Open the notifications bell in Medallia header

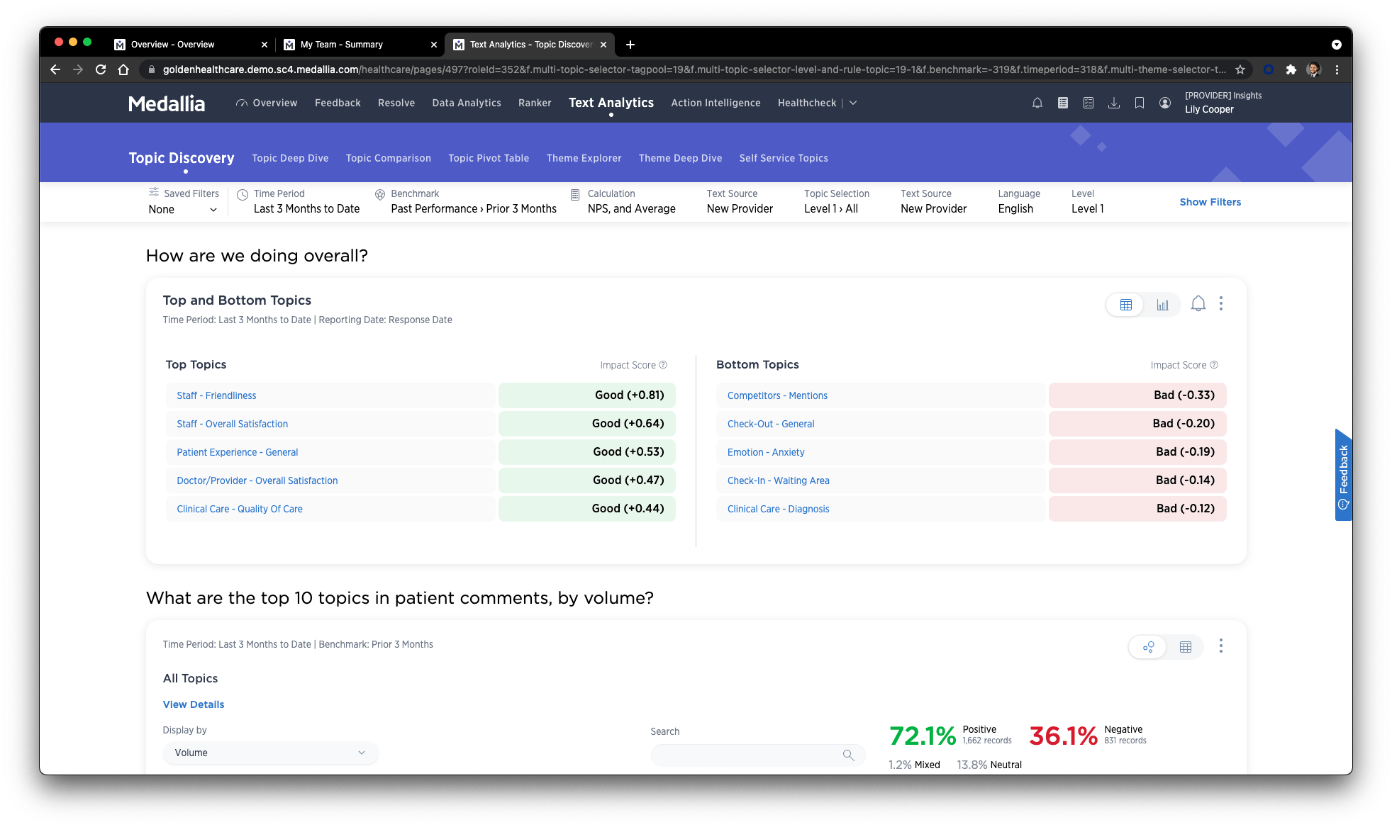pos(1037,103)
